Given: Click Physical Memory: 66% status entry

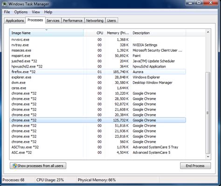Looking at the screenshot, I should 97,180.
